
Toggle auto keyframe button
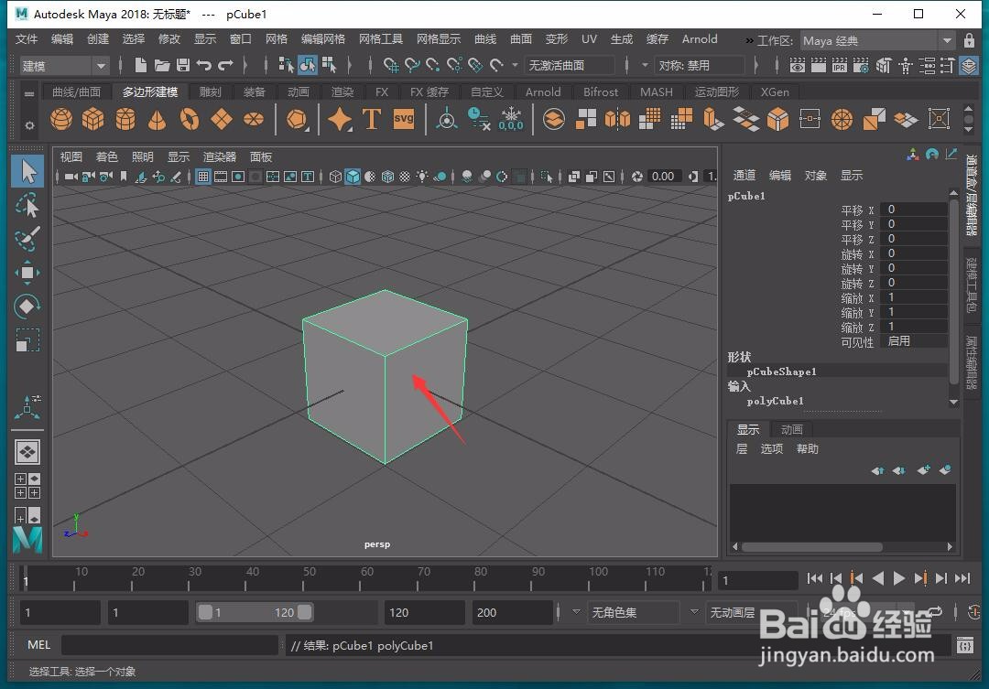[973, 611]
